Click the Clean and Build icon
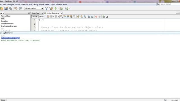The width and height of the screenshot is (180, 101). point(51,8)
